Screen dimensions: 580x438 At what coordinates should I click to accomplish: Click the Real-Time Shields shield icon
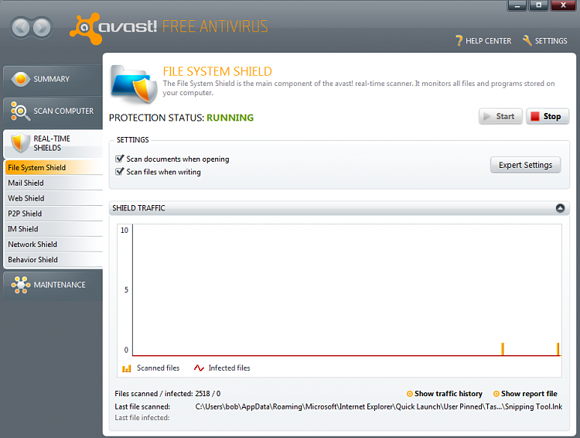coord(20,143)
